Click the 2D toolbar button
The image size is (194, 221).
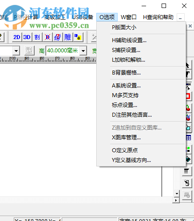coord(17,37)
